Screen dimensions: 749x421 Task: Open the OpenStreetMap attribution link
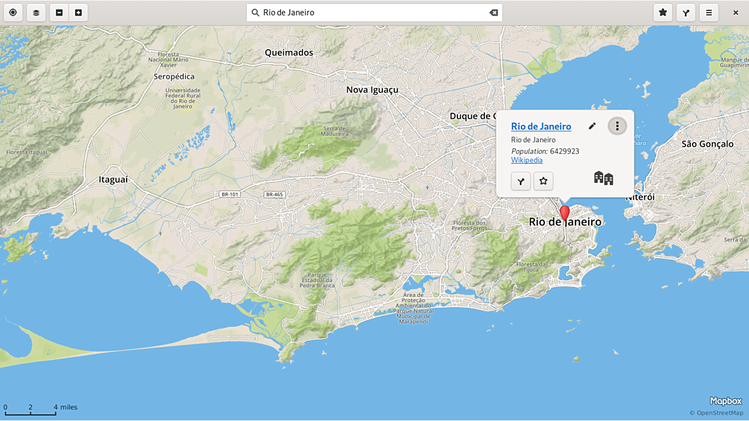(719, 413)
